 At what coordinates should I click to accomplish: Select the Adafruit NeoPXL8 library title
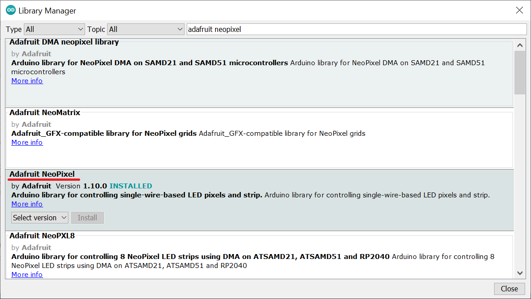click(42, 236)
